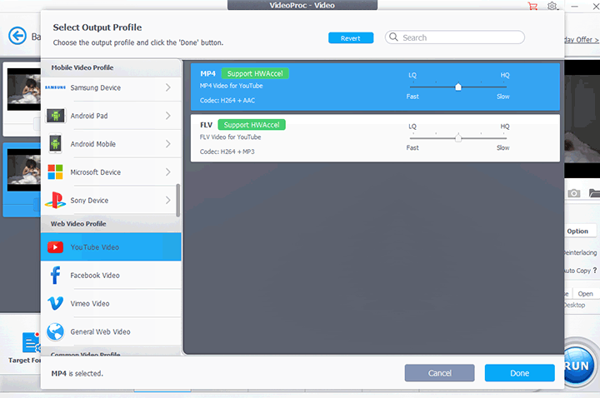Select Facebook Video profile

click(111, 276)
